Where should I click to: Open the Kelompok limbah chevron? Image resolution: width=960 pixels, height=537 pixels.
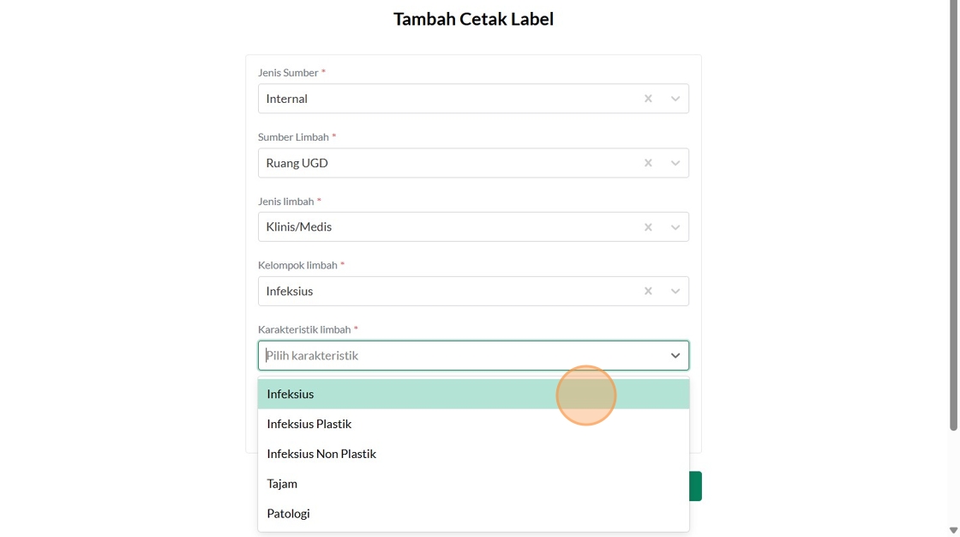click(675, 292)
